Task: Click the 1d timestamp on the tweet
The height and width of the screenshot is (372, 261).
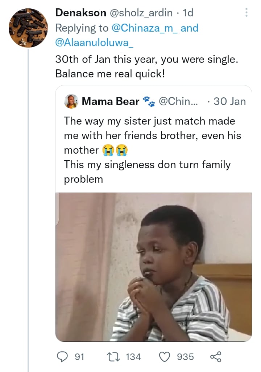Action: pyautogui.click(x=188, y=13)
